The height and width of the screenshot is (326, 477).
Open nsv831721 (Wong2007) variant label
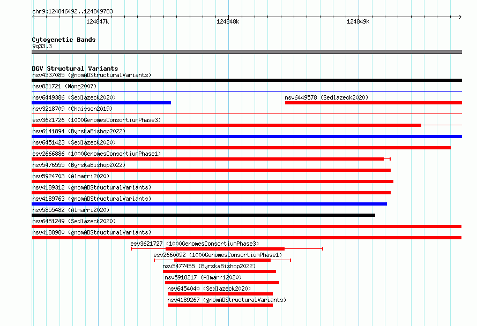click(64, 86)
